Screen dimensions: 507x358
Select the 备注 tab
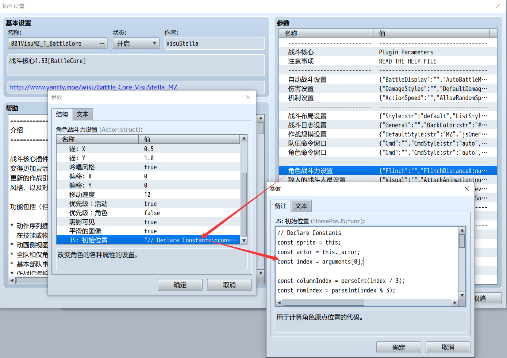280,206
